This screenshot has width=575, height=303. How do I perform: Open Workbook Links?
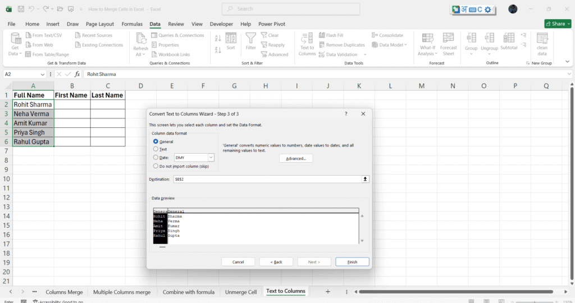171,54
